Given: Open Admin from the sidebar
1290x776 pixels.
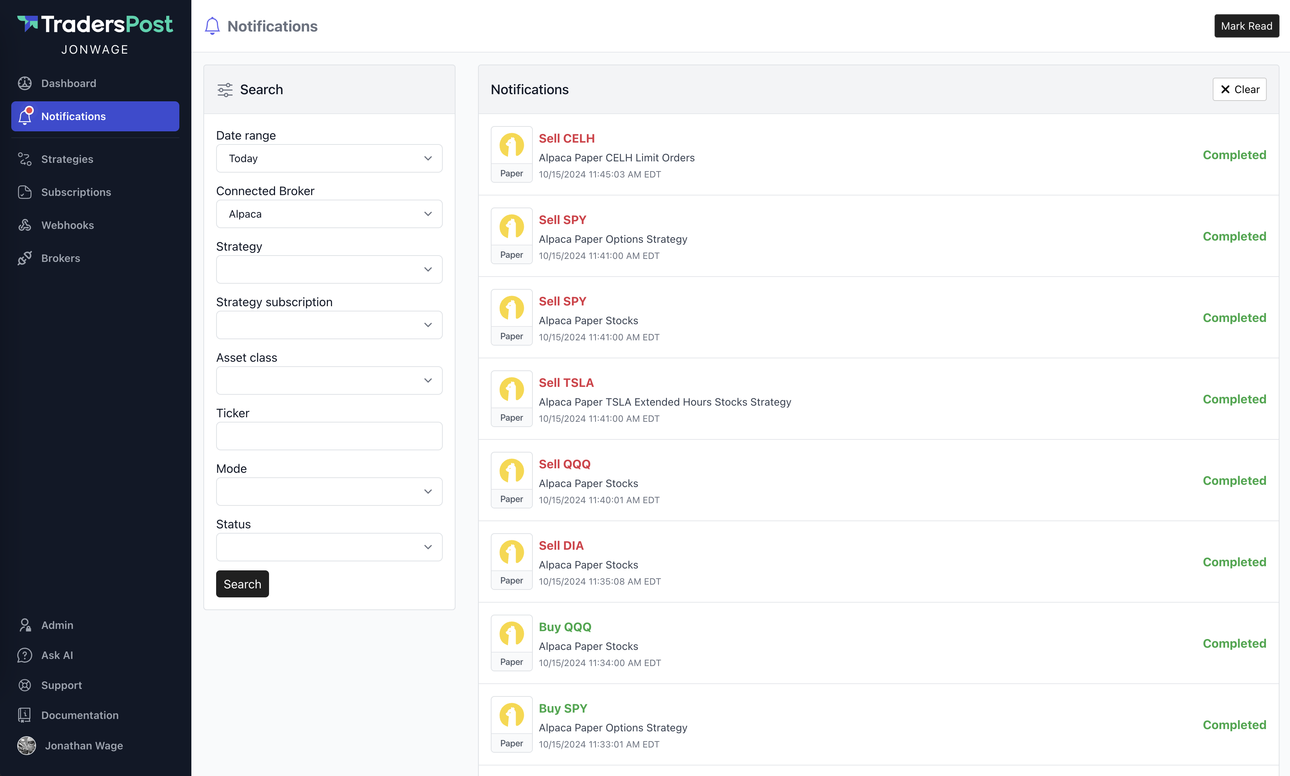Looking at the screenshot, I should click(95, 625).
